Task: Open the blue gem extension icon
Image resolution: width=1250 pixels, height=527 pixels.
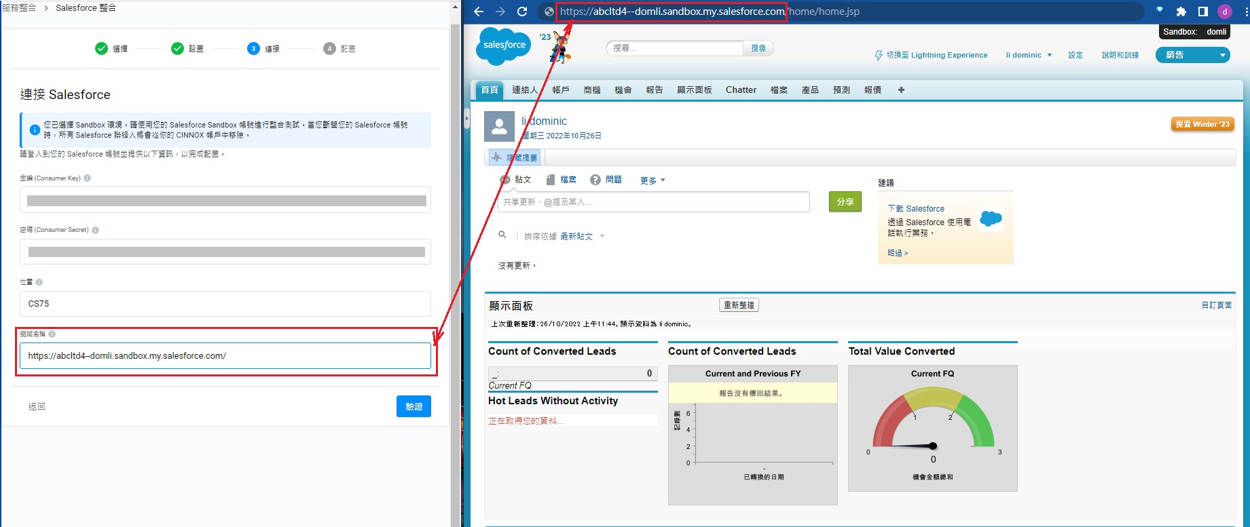Action: (1160, 12)
